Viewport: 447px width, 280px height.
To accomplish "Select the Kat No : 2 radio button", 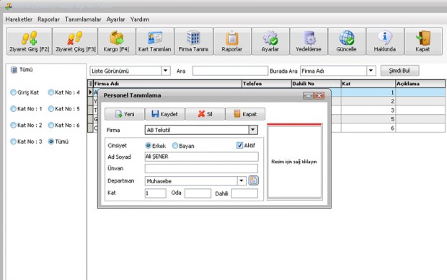I will tap(13, 125).
